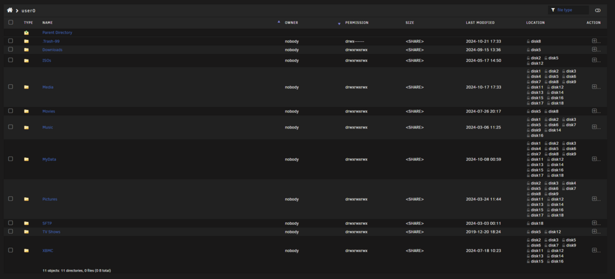Open action menu for TV Shows folder

(596, 232)
